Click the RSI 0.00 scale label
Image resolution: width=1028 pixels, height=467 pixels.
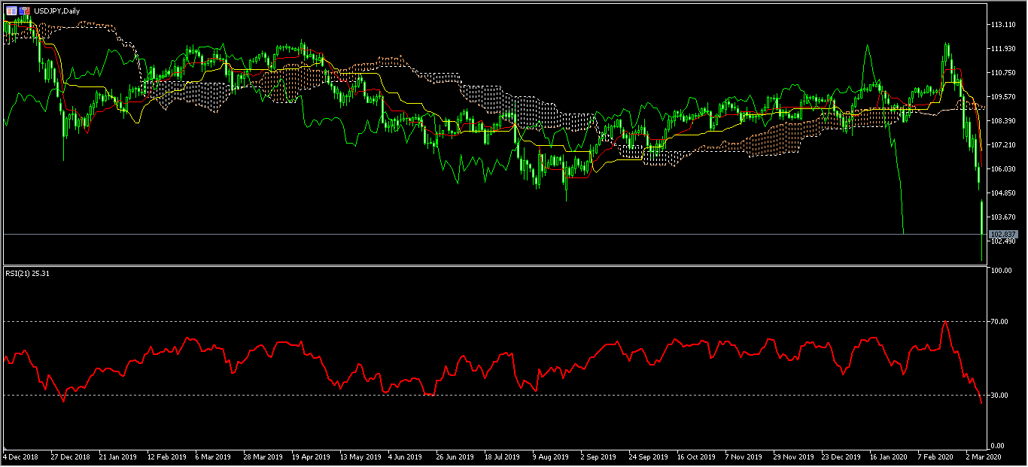pos(997,446)
